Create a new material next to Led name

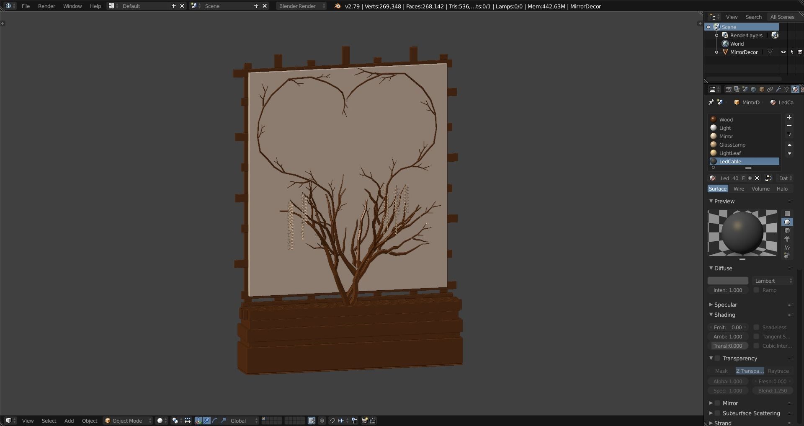coord(750,178)
